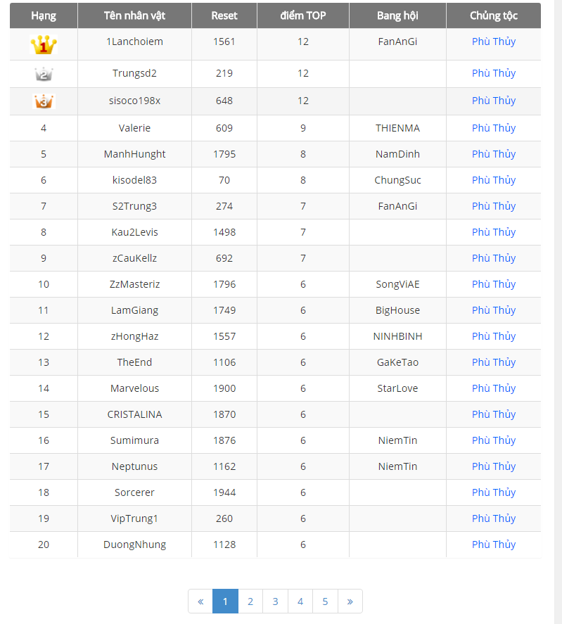Select character name ManhHunght

134,154
